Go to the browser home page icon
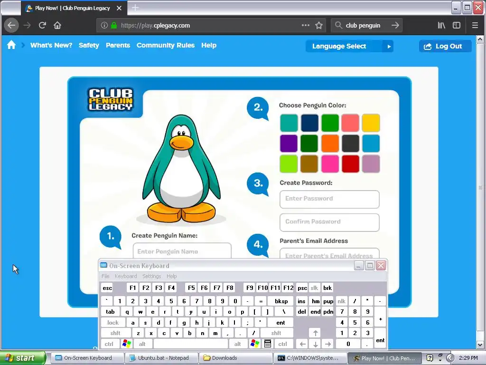 coord(57,25)
